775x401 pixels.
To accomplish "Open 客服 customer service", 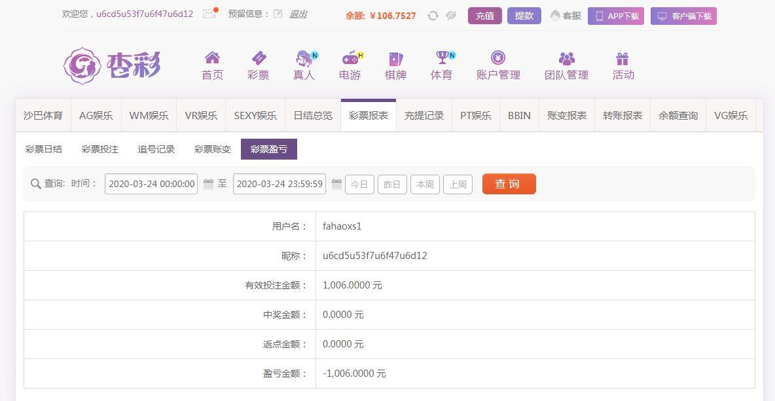I will click(566, 16).
